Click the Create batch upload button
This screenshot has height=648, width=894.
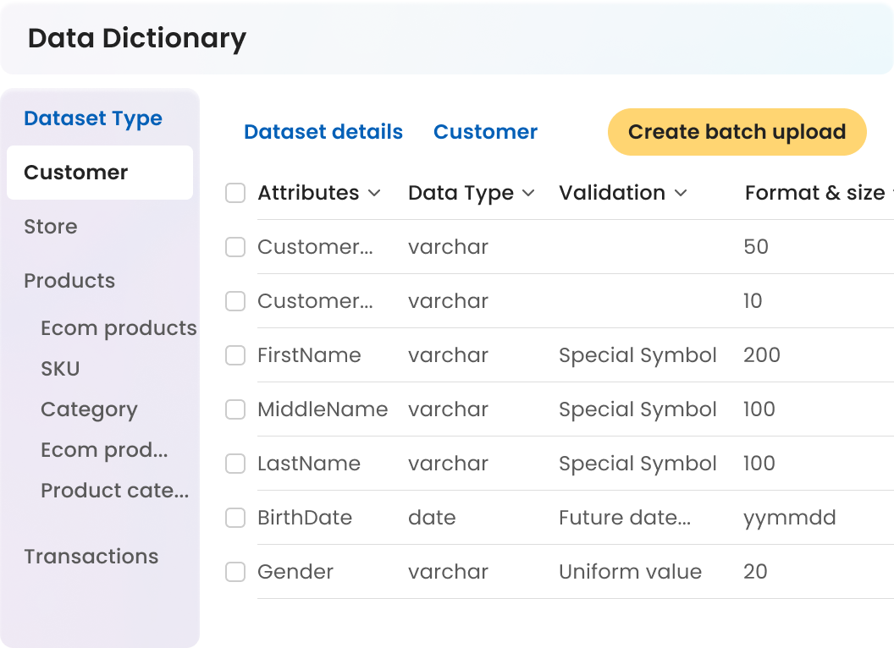[737, 132]
